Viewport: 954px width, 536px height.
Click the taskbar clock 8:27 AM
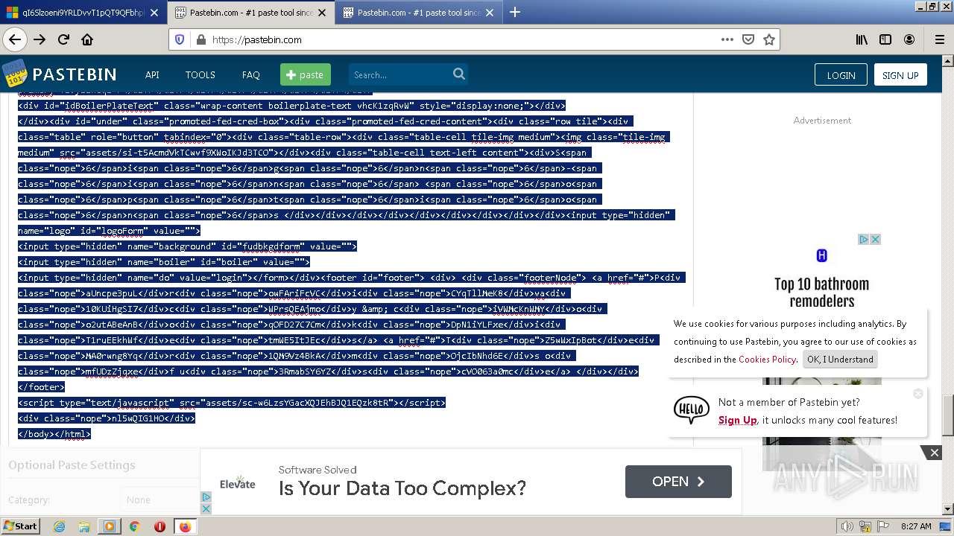(916, 526)
